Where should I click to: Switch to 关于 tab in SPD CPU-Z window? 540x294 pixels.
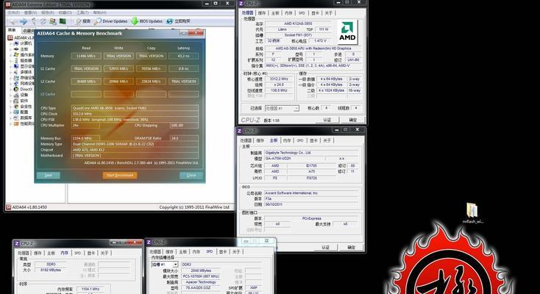(x=236, y=252)
